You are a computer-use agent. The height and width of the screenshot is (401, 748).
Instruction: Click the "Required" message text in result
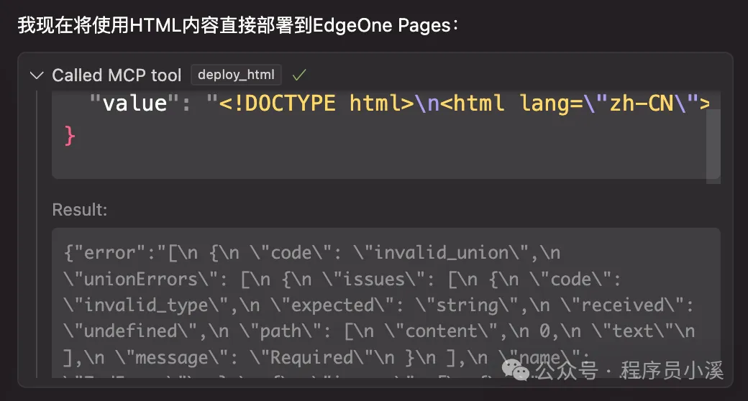point(312,358)
